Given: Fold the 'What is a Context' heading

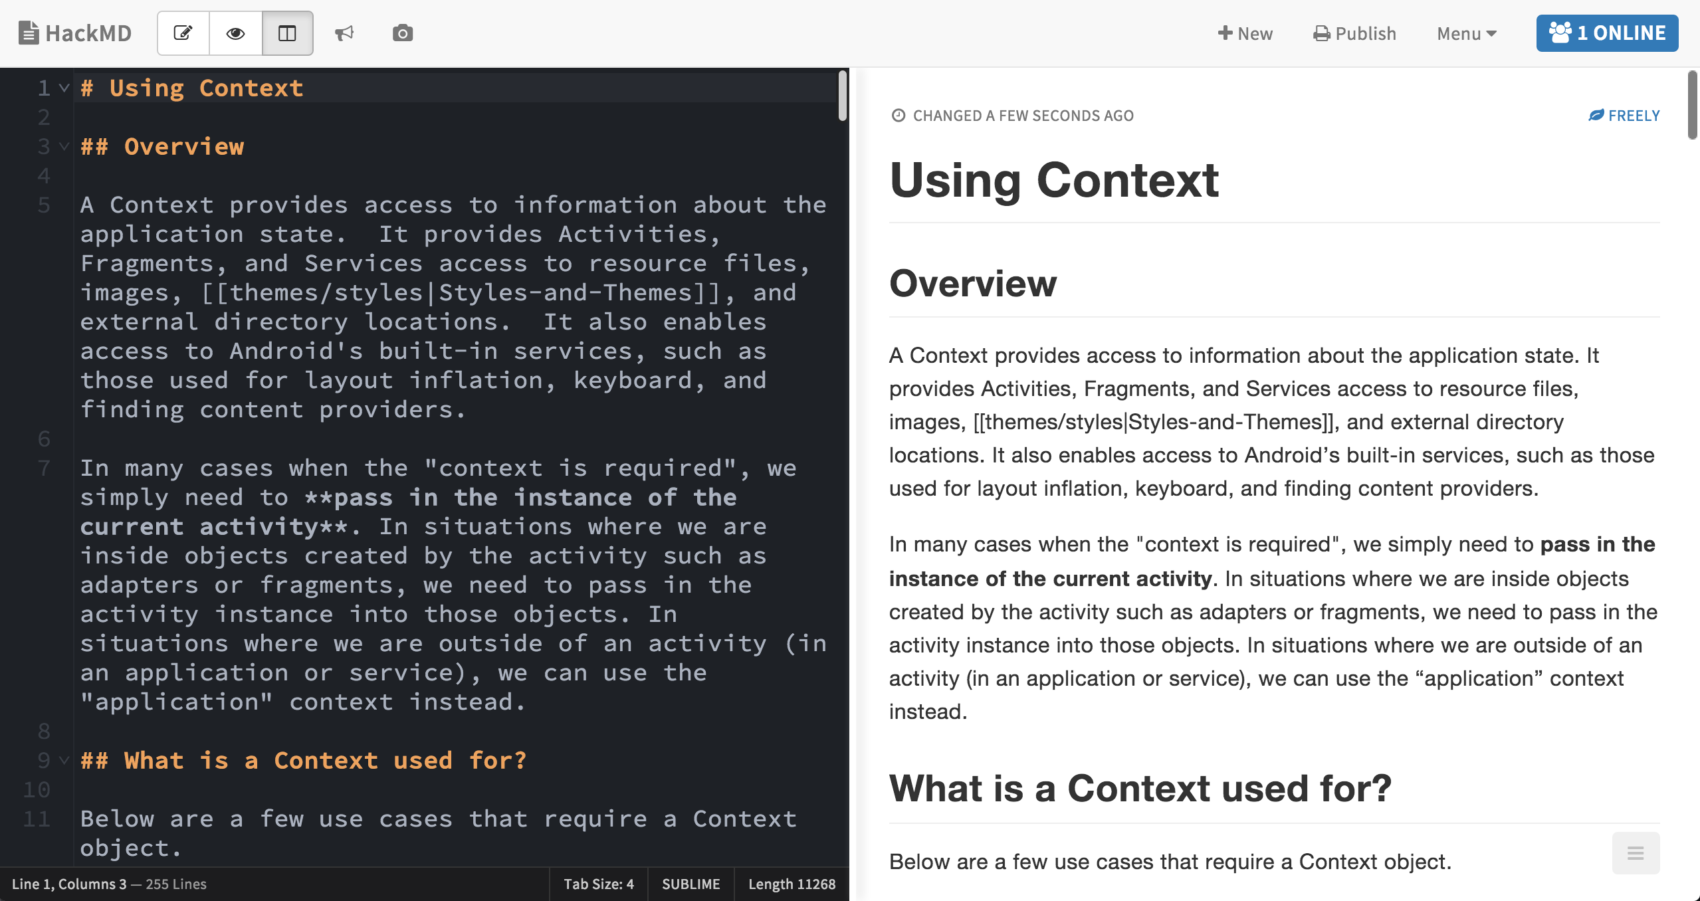Looking at the screenshot, I should pyautogui.click(x=64, y=760).
